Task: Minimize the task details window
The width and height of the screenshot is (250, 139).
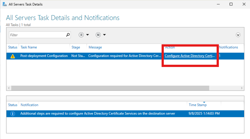Action: tap(218, 4)
